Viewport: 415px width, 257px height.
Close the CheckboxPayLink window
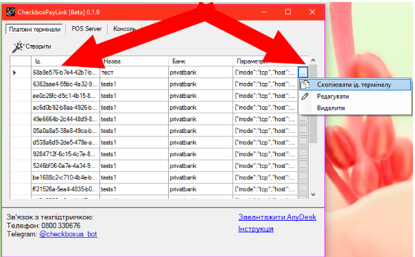point(312,12)
